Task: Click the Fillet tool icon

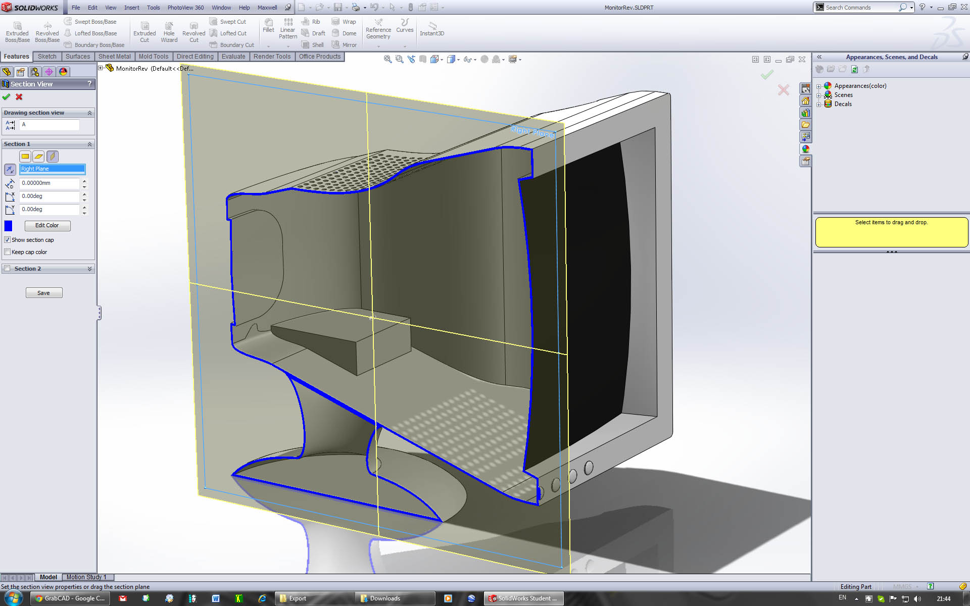Action: point(268,23)
